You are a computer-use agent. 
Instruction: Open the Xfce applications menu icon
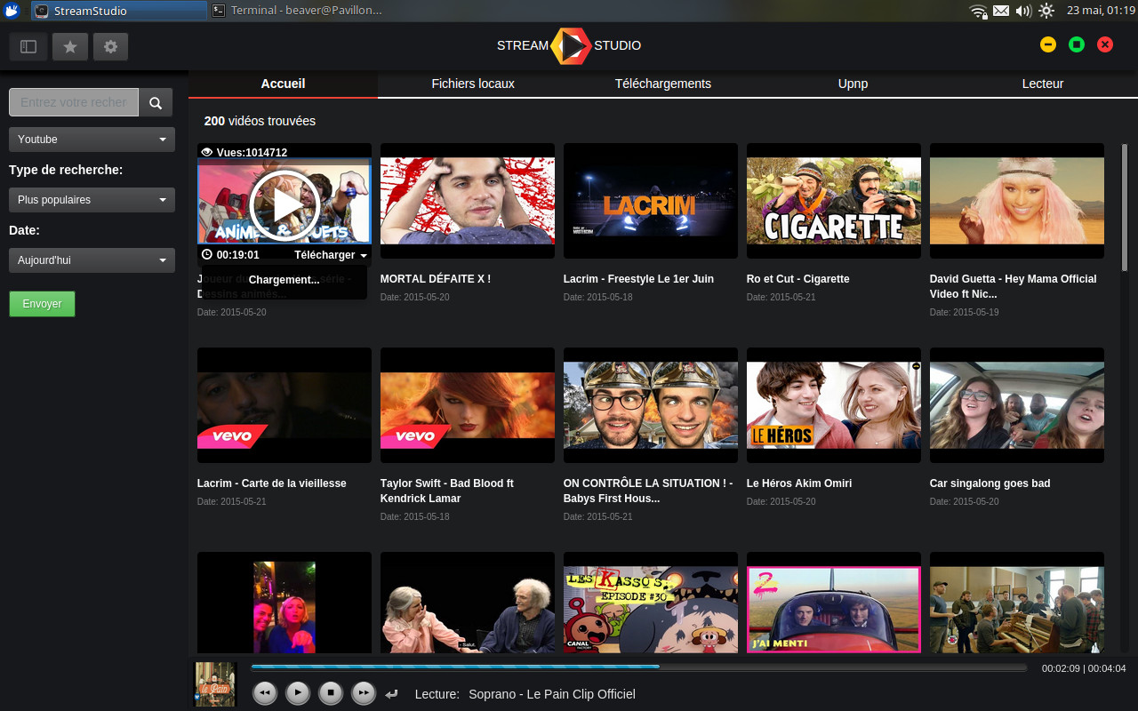12,11
